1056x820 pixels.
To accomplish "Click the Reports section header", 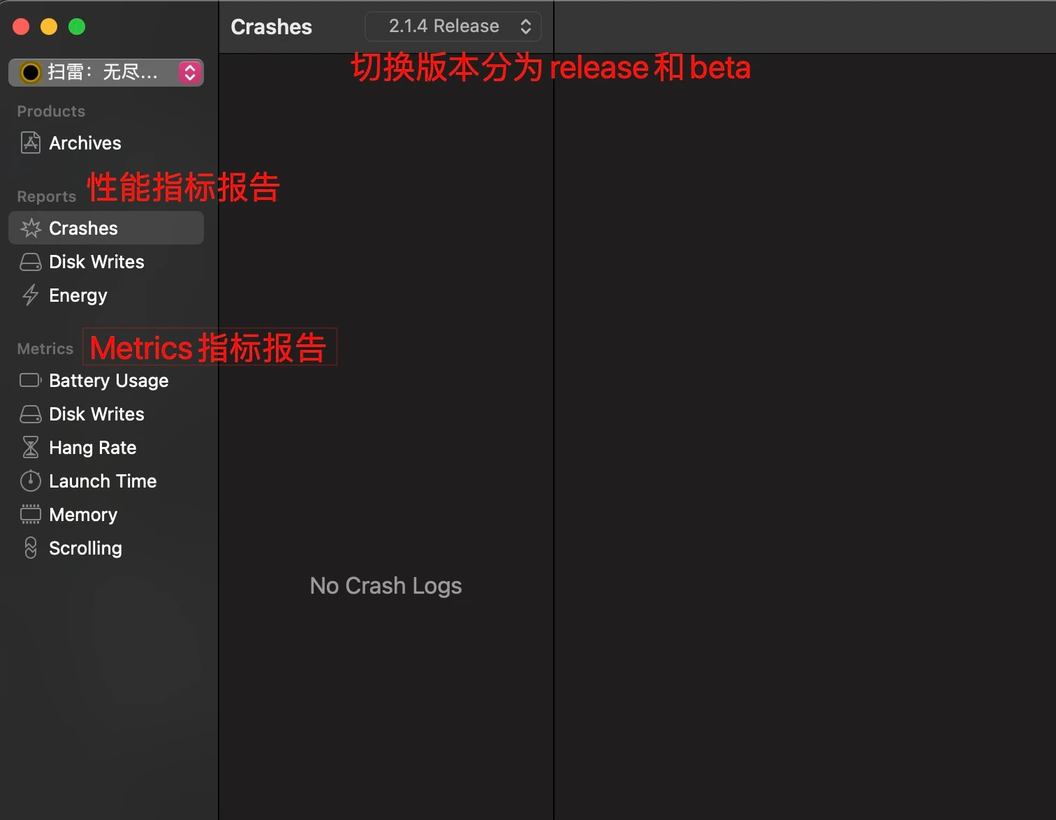I will point(46,196).
